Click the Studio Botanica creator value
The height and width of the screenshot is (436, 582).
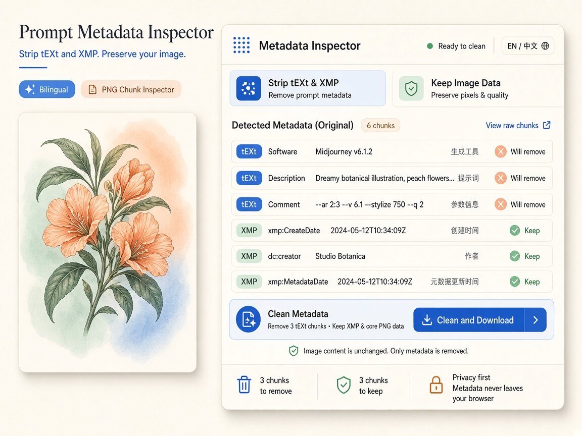[341, 256]
